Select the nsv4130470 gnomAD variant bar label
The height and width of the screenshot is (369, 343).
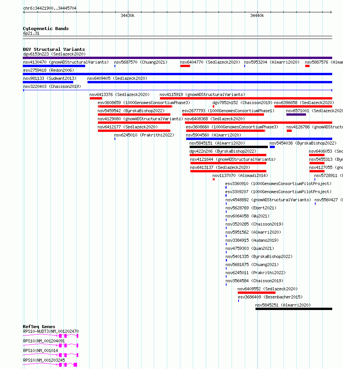tap(66, 62)
